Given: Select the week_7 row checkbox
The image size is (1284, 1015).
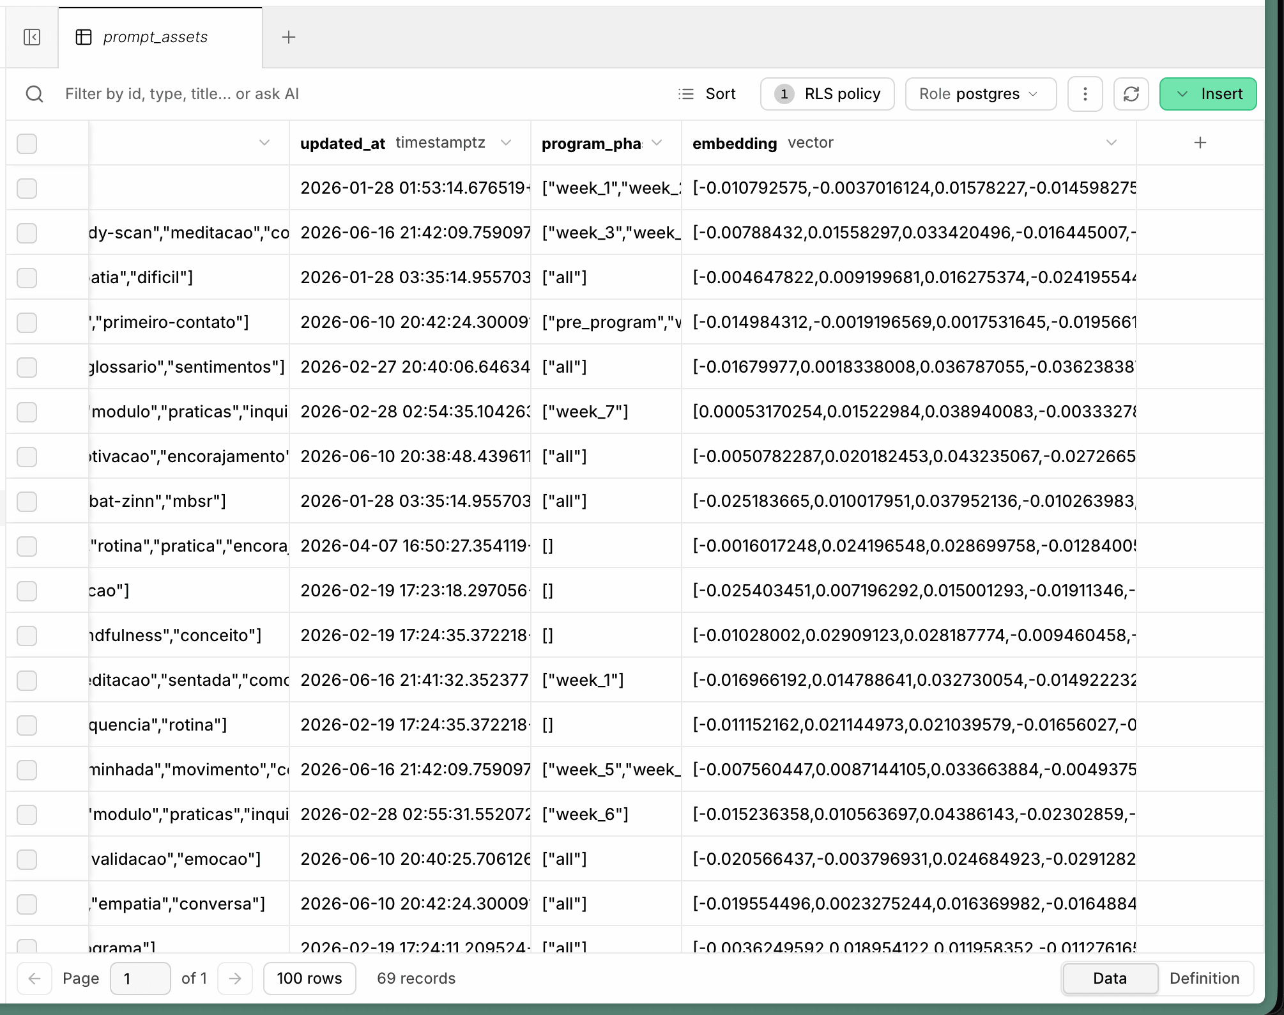Looking at the screenshot, I should pos(27,412).
